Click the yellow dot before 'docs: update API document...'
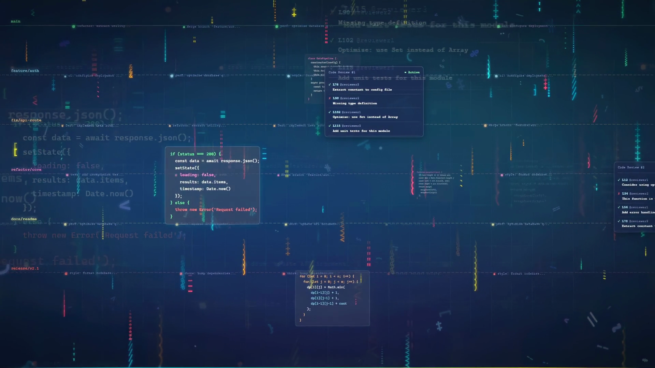Viewport: 655px width, 368px height. [286, 224]
